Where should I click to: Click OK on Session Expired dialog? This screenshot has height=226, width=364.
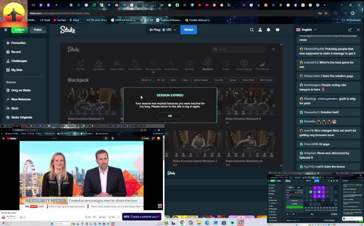[170, 116]
